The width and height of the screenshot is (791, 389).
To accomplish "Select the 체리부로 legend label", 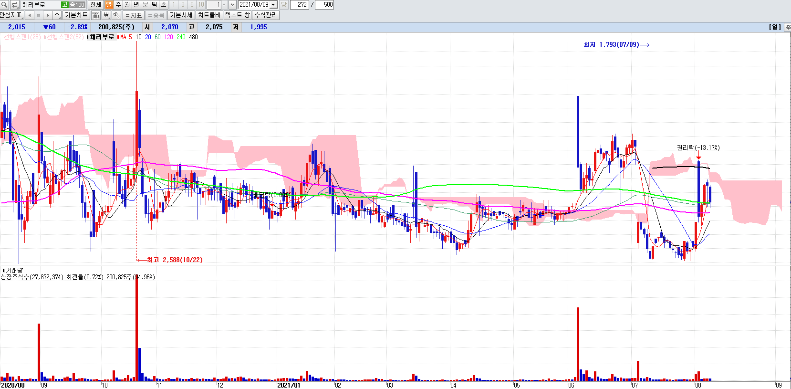I will [x=102, y=37].
